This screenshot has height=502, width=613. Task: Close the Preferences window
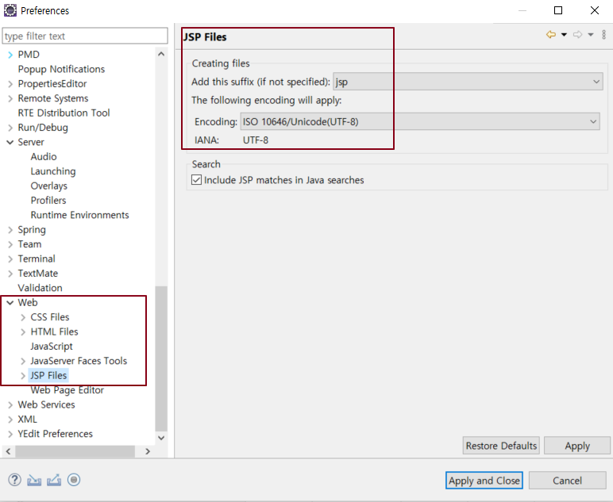click(x=595, y=10)
